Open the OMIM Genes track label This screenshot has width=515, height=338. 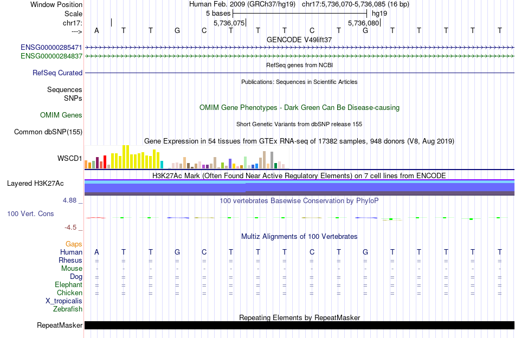coord(61,115)
